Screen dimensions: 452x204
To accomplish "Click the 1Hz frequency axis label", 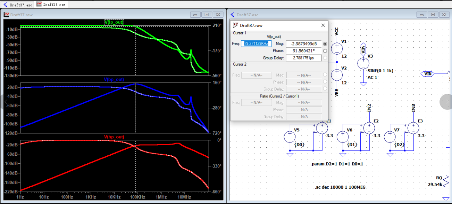I will [20, 197].
